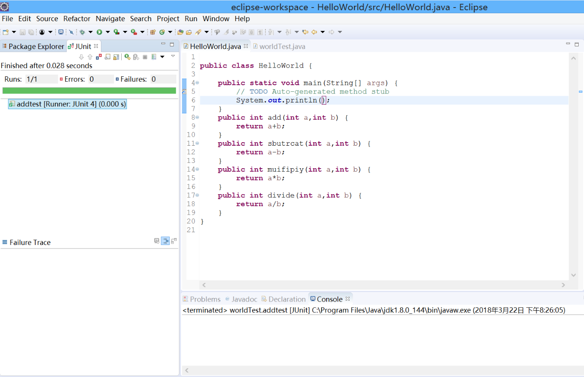Open dropdown arrow beside New Class icon
This screenshot has height=377, width=584.
tap(170, 32)
